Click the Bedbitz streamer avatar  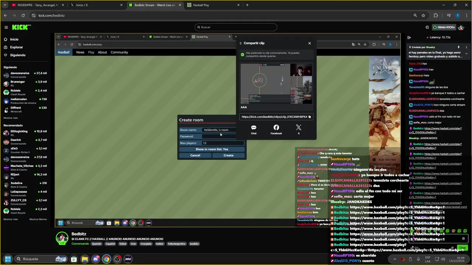(62, 238)
